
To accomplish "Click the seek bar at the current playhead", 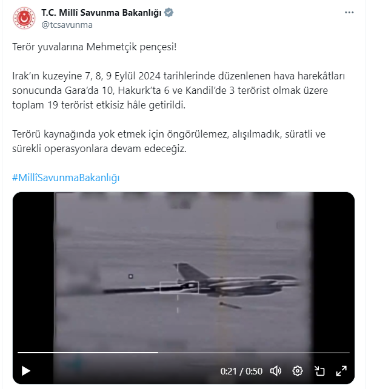I will (x=158, y=352).
